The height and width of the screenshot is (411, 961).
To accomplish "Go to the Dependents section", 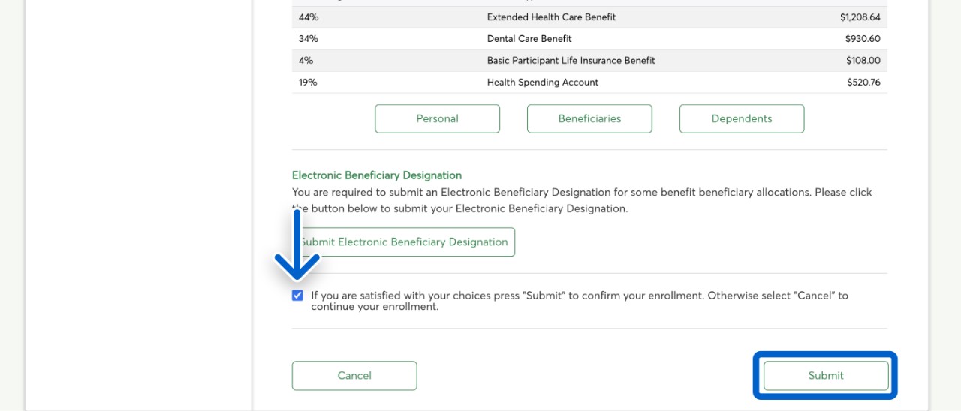I will point(741,118).
